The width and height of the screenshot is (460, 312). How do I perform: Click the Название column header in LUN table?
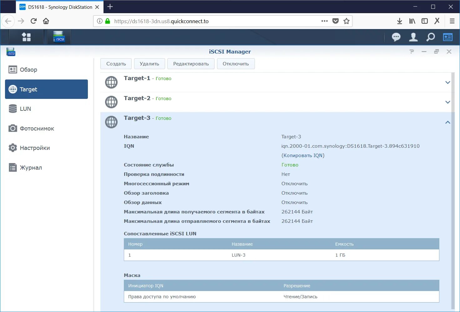point(242,244)
